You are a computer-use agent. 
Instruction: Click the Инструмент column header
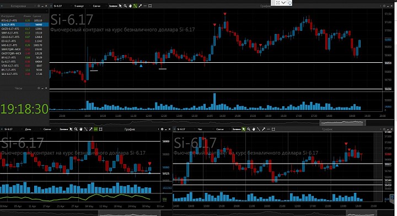point(8,16)
